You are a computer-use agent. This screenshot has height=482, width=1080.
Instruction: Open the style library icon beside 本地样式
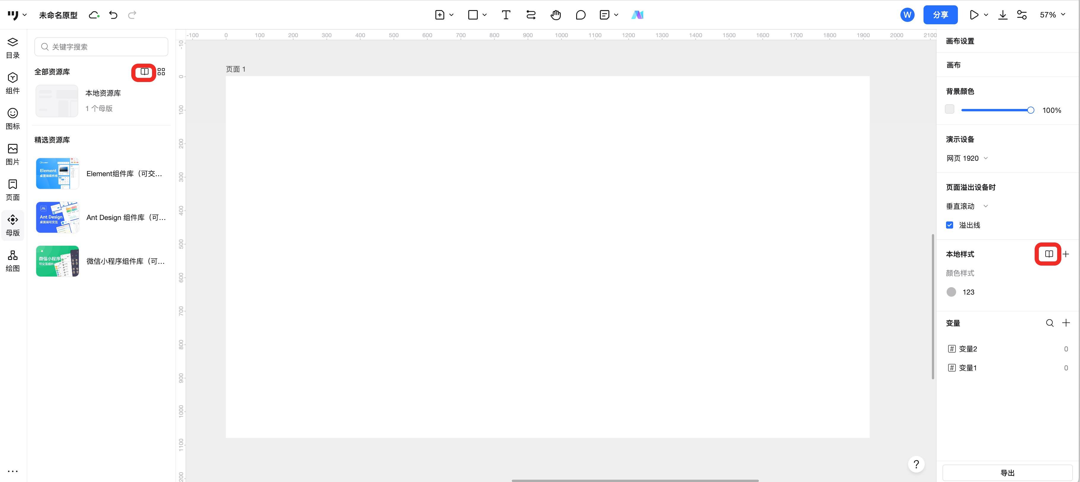[x=1049, y=254]
